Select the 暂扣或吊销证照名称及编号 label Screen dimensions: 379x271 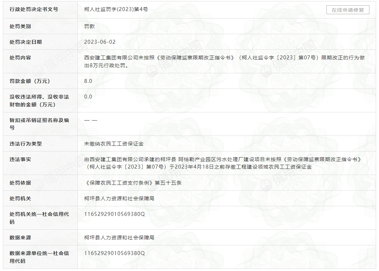tap(39, 124)
